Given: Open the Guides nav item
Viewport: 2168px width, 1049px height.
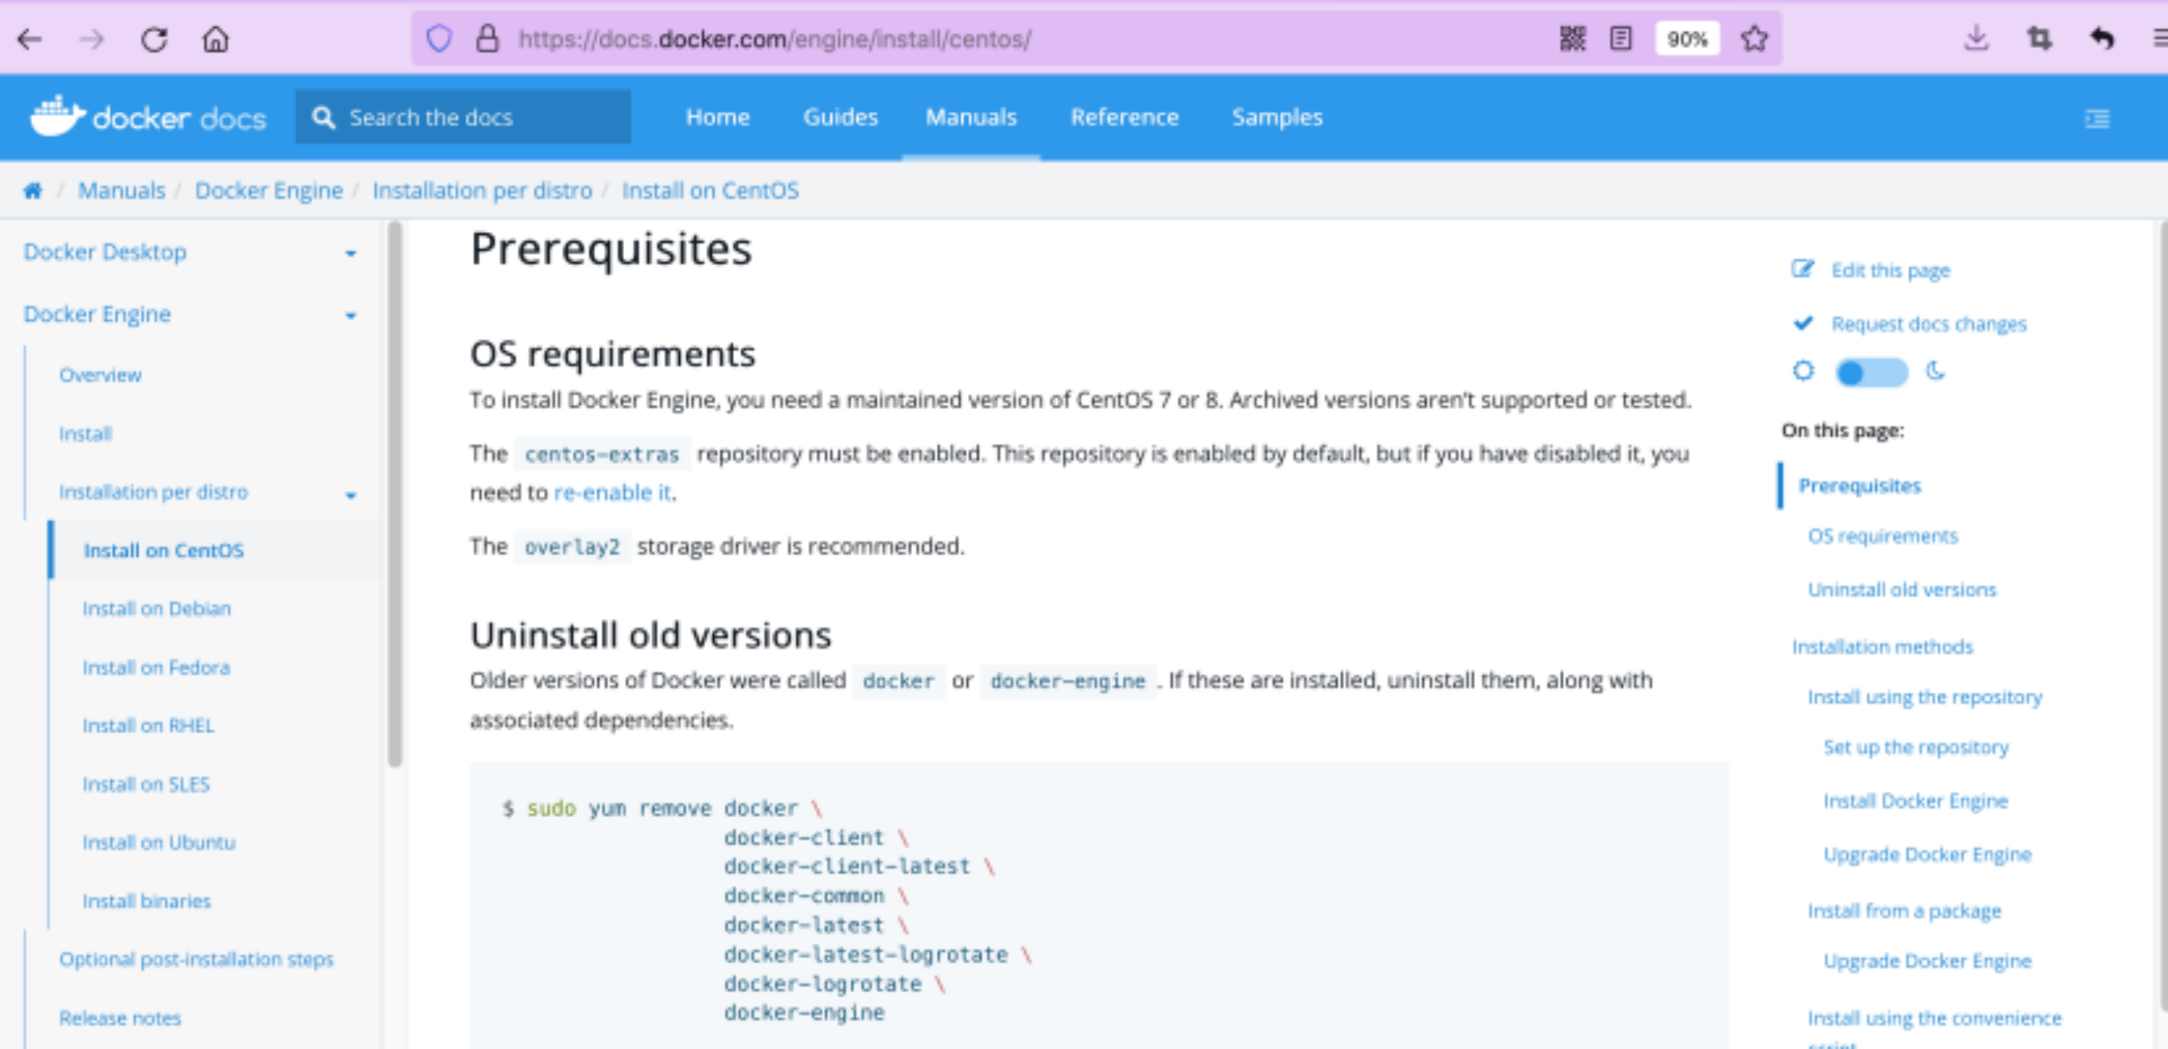Looking at the screenshot, I should pos(840,117).
